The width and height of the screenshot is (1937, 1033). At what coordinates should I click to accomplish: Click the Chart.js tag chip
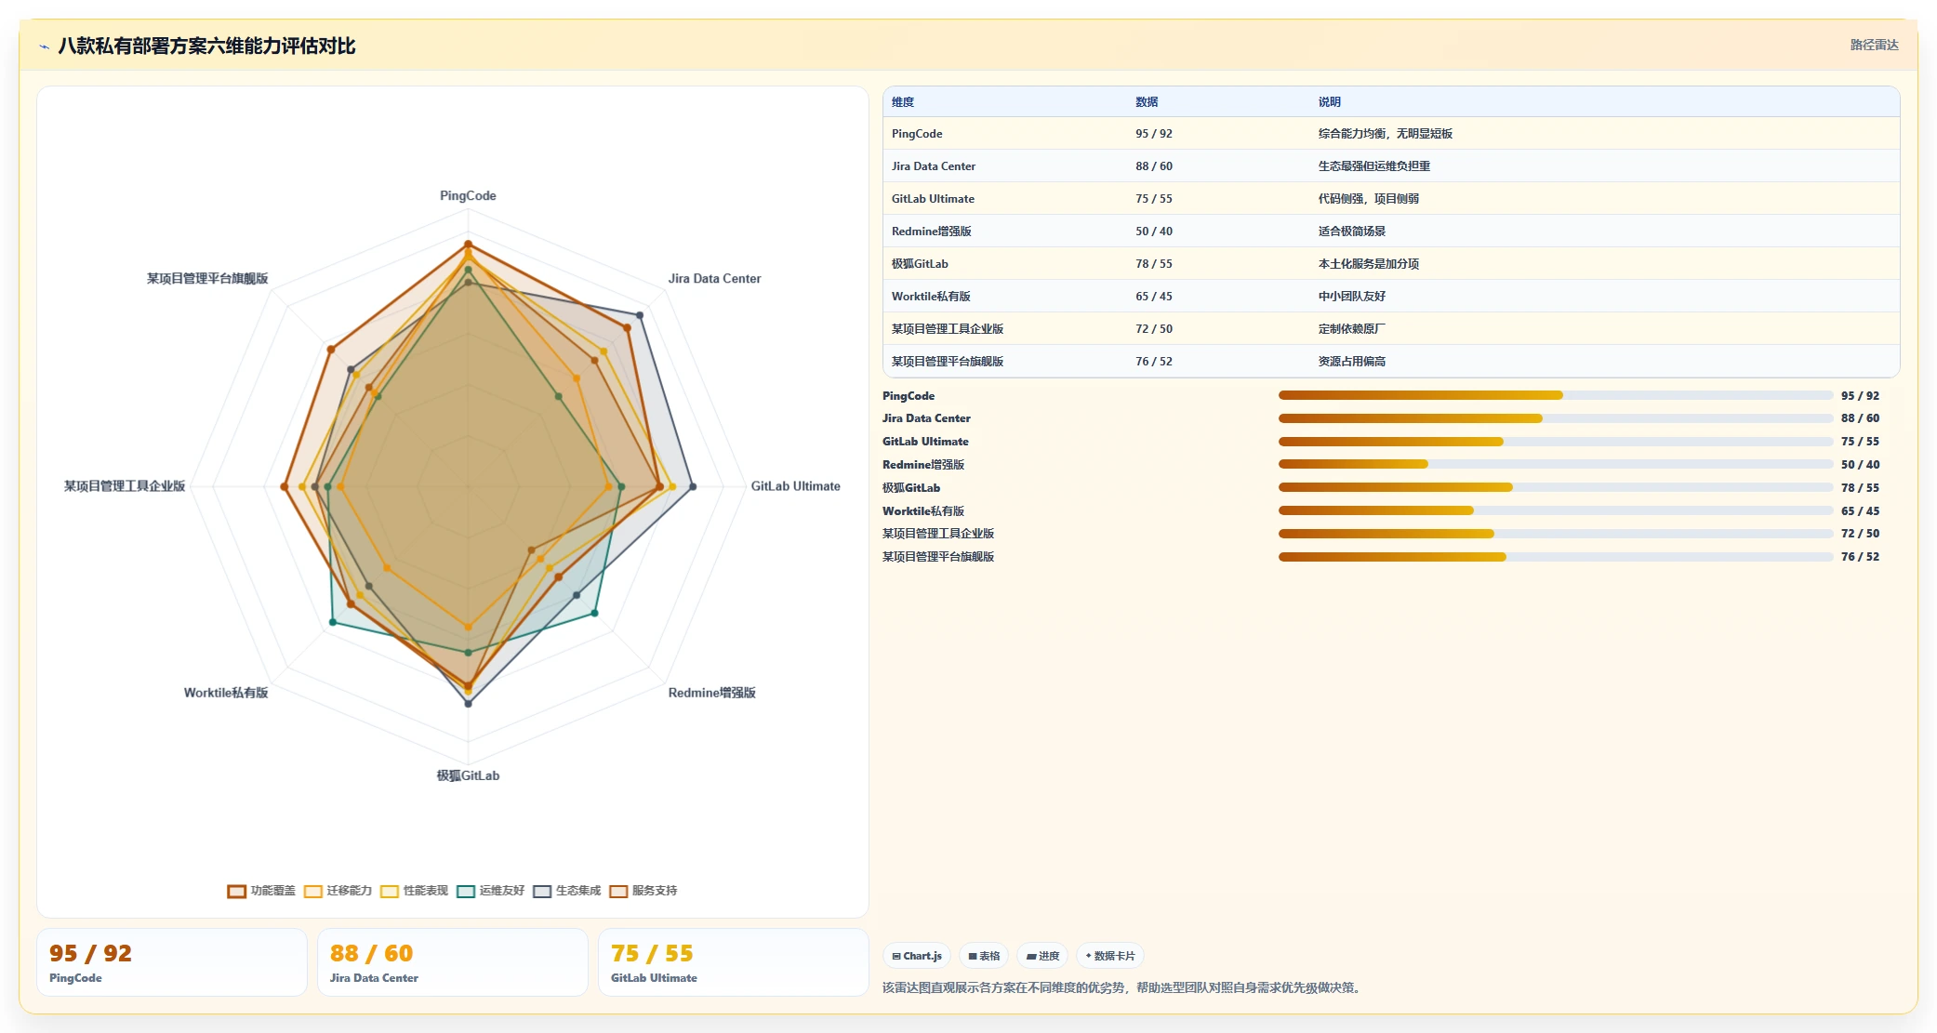(x=917, y=956)
